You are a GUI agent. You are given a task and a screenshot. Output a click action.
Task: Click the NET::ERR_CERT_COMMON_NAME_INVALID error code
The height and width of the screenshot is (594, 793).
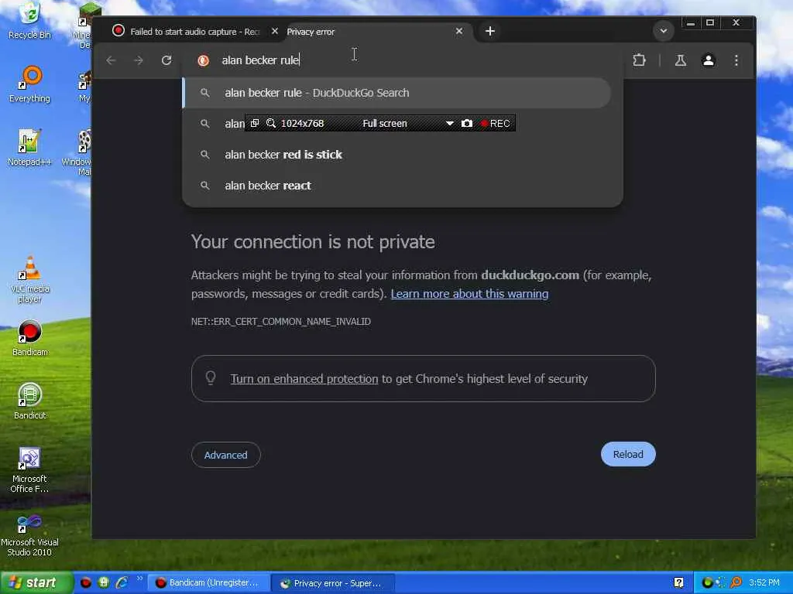point(280,321)
